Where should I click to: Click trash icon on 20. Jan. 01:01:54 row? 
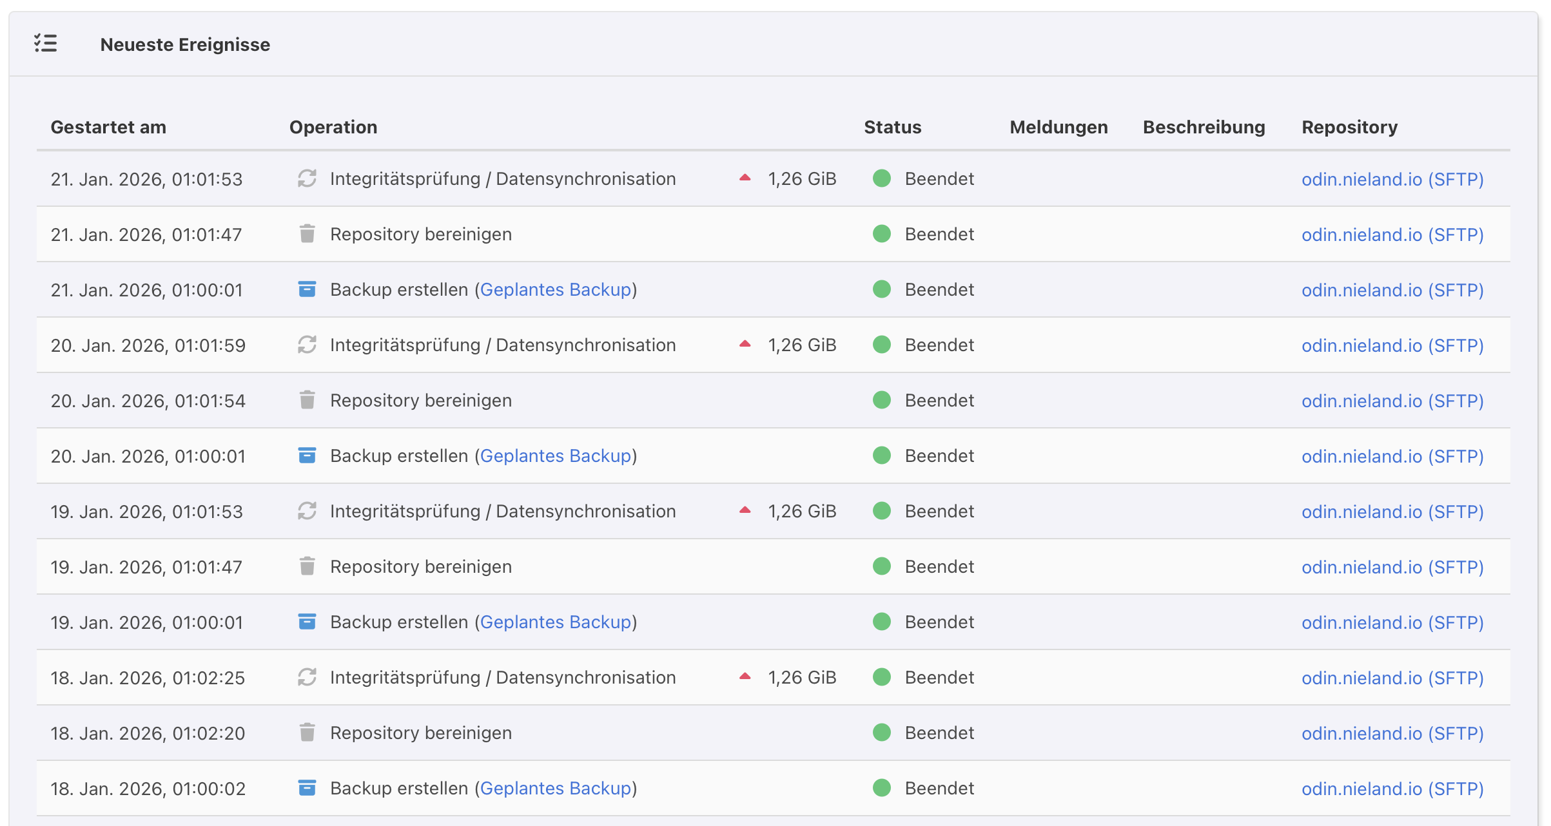(x=307, y=400)
